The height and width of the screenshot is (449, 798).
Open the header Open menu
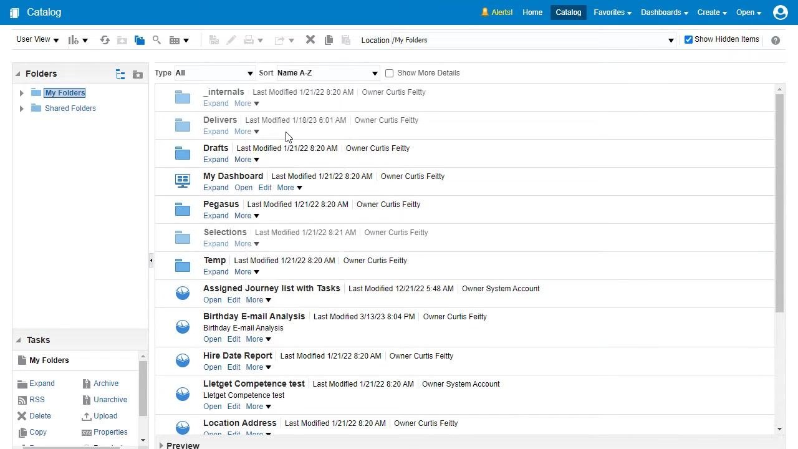point(749,12)
